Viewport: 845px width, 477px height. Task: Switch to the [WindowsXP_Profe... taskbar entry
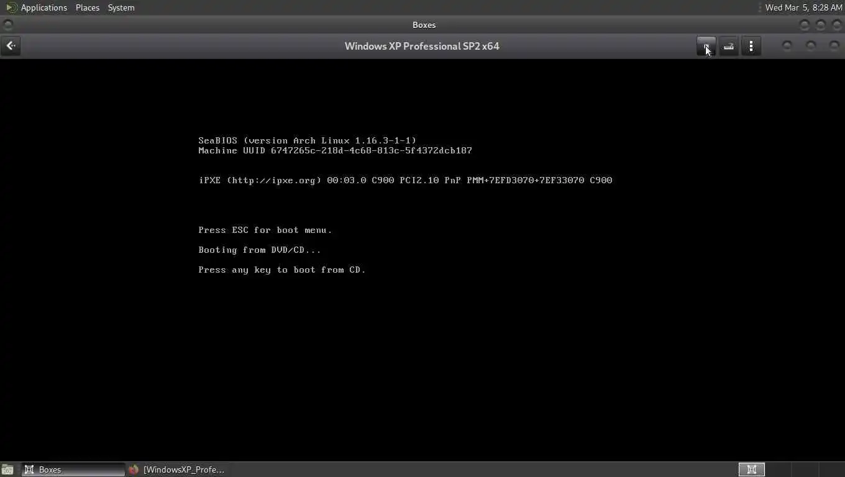click(x=178, y=470)
